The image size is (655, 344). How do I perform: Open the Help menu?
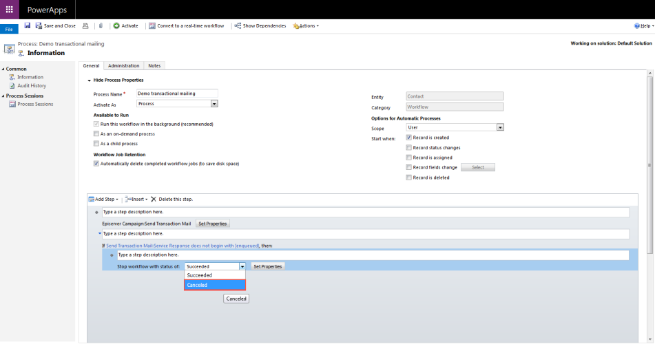pos(643,26)
